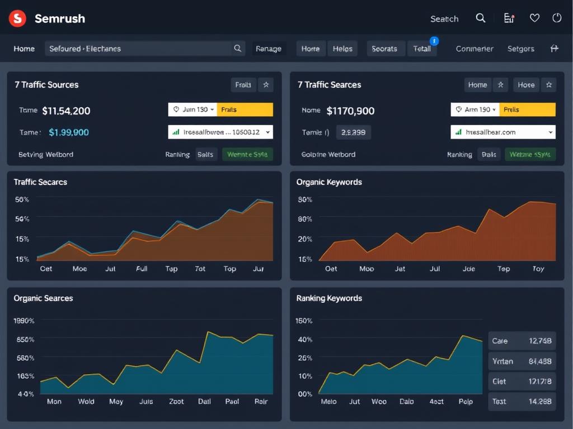This screenshot has width=573, height=429.
Task: Click yellow Fraits button in left panel
Action: click(245, 109)
